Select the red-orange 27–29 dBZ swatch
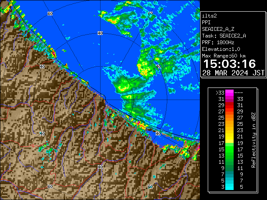The width and height of the screenshot is (267, 200). (229, 112)
